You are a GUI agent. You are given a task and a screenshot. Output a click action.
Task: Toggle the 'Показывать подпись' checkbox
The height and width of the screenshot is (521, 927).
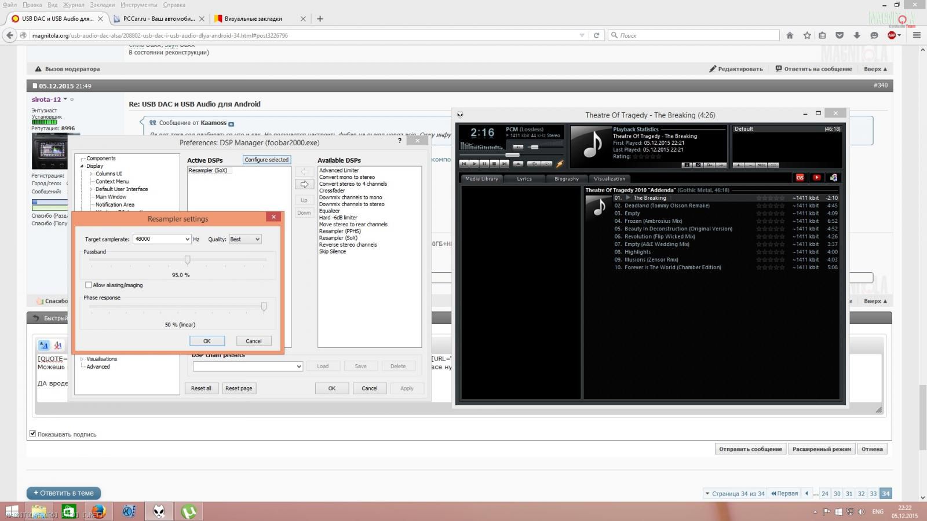[x=32, y=434]
